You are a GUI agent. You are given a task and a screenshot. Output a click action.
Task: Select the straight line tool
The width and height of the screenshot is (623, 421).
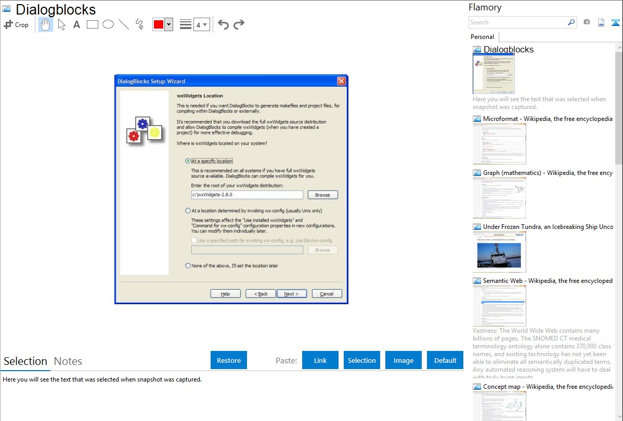pyautogui.click(x=124, y=24)
